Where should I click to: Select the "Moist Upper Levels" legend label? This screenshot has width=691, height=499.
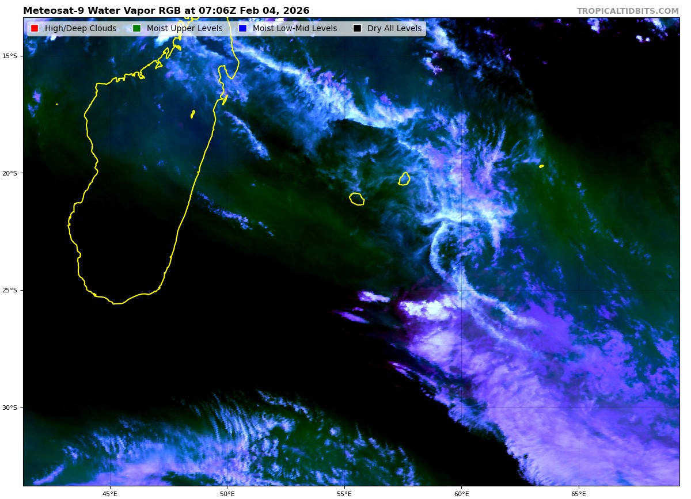point(184,29)
